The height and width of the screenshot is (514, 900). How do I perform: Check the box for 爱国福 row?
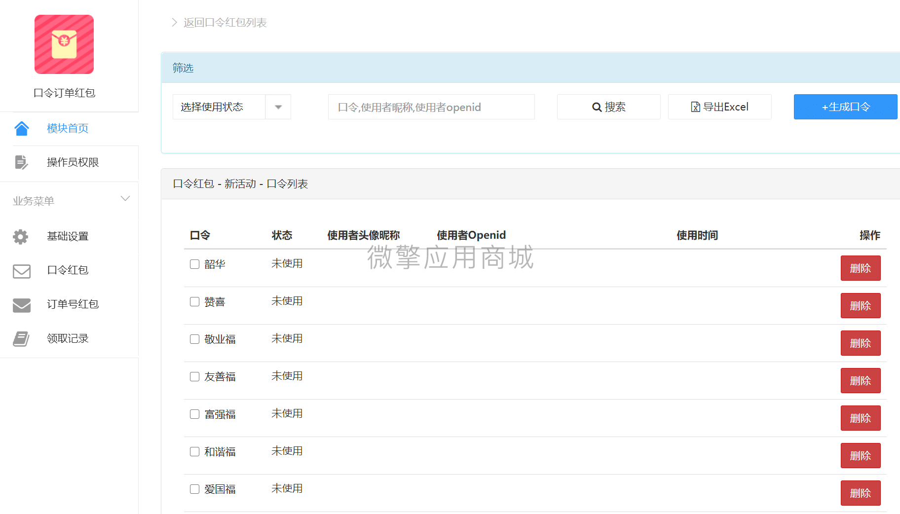pos(195,489)
